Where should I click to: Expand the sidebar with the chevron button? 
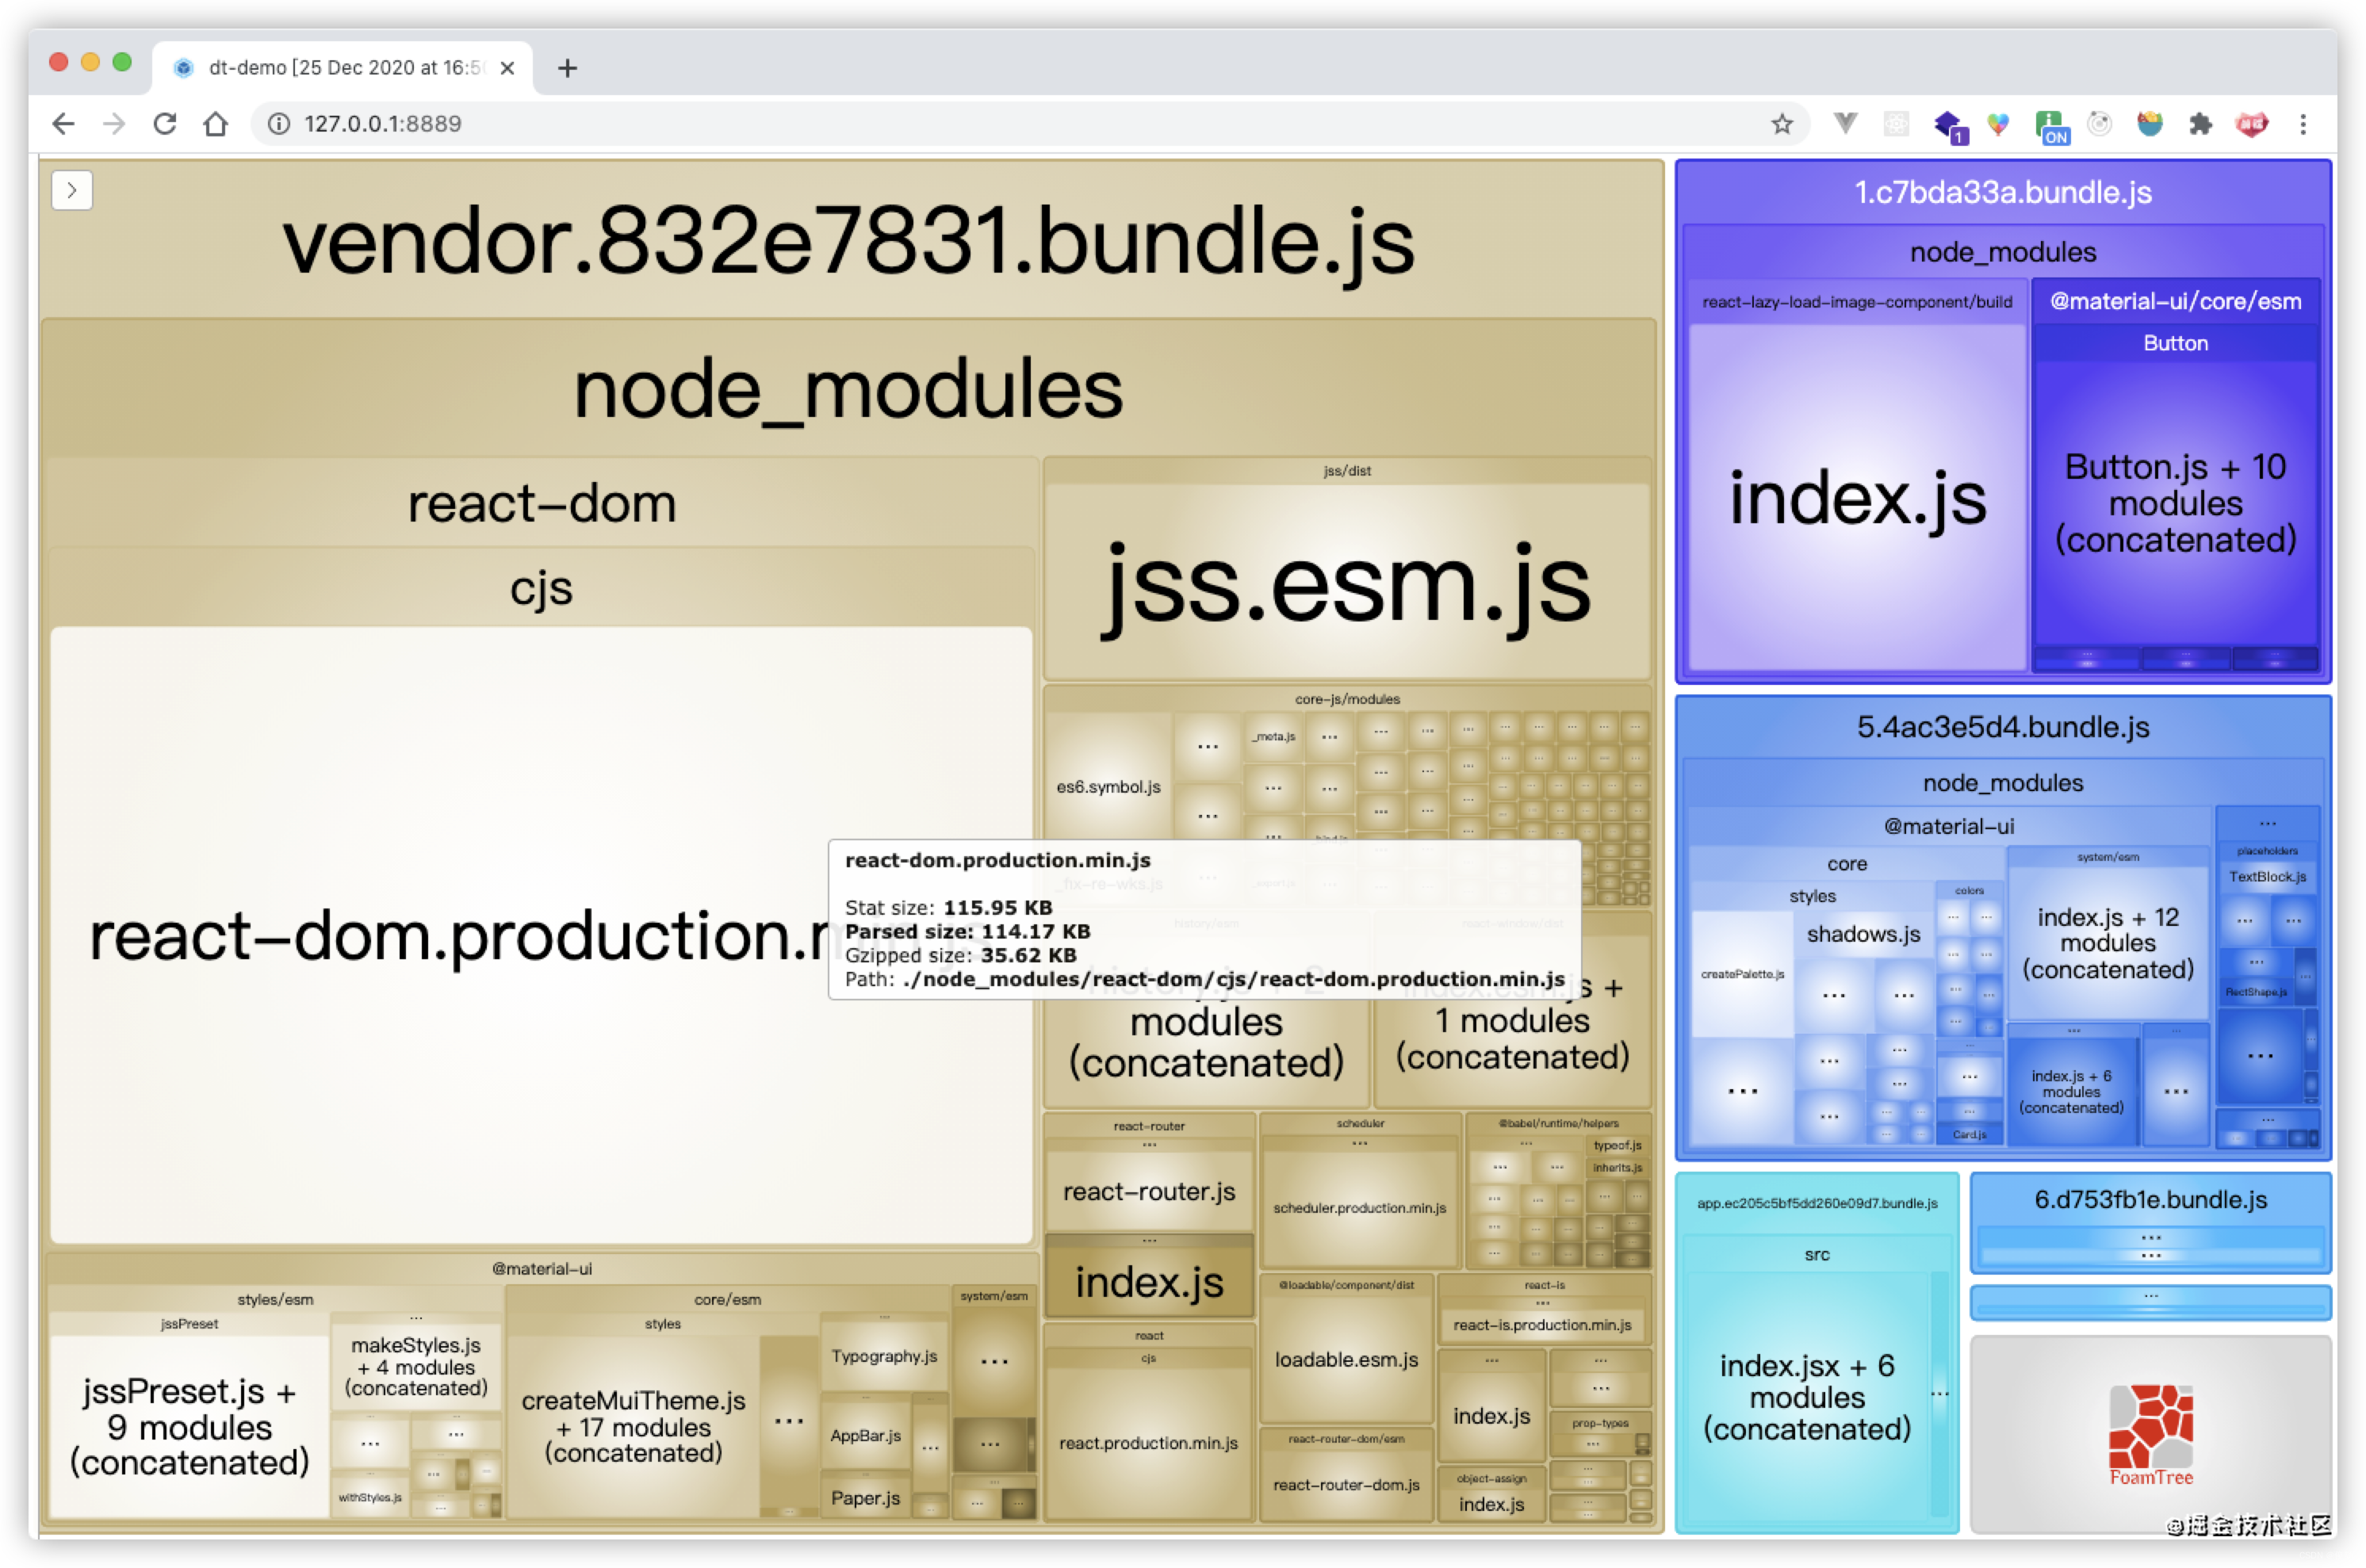point(72,190)
